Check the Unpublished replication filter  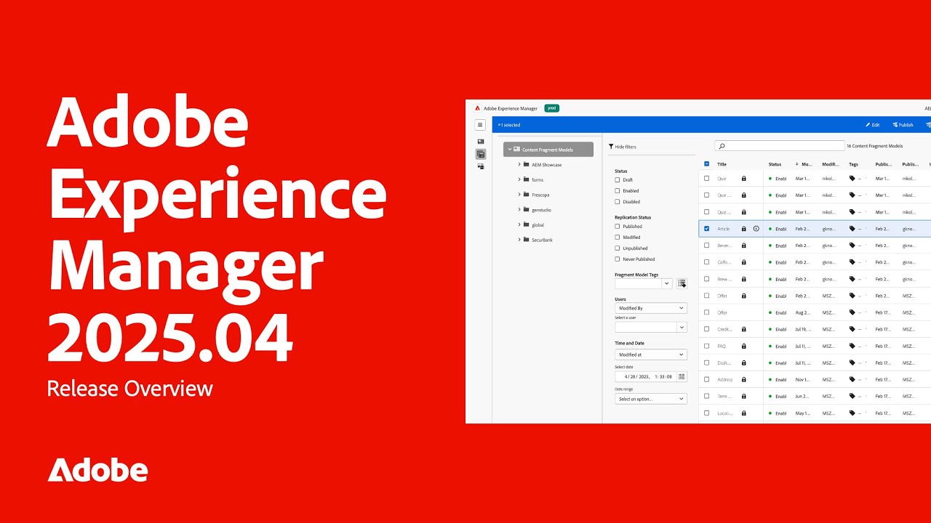click(x=618, y=248)
